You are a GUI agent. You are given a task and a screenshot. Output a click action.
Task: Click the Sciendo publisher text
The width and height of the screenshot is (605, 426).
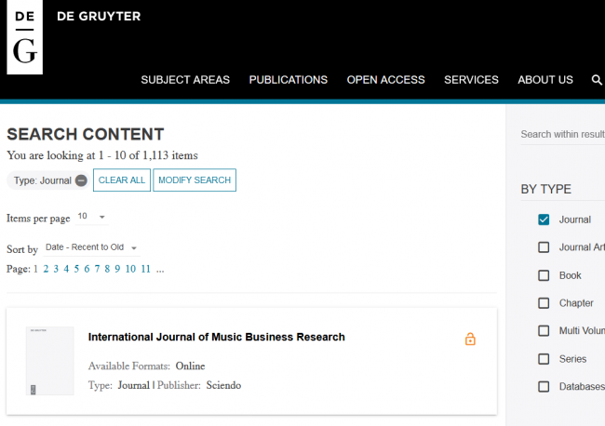(223, 385)
